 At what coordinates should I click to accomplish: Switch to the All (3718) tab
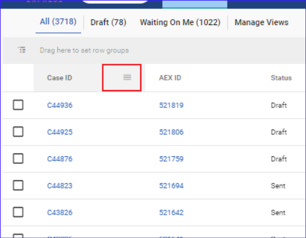58,21
